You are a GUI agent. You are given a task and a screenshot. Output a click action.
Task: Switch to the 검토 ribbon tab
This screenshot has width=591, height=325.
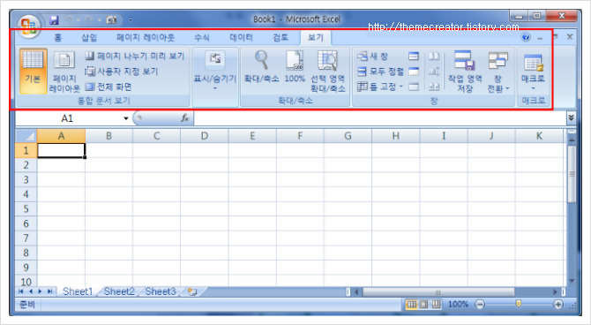click(x=281, y=37)
